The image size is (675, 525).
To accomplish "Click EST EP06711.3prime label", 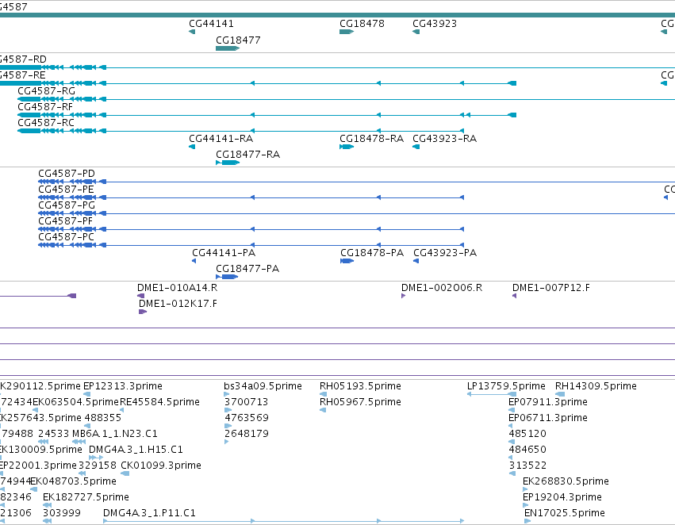I will [x=548, y=418].
